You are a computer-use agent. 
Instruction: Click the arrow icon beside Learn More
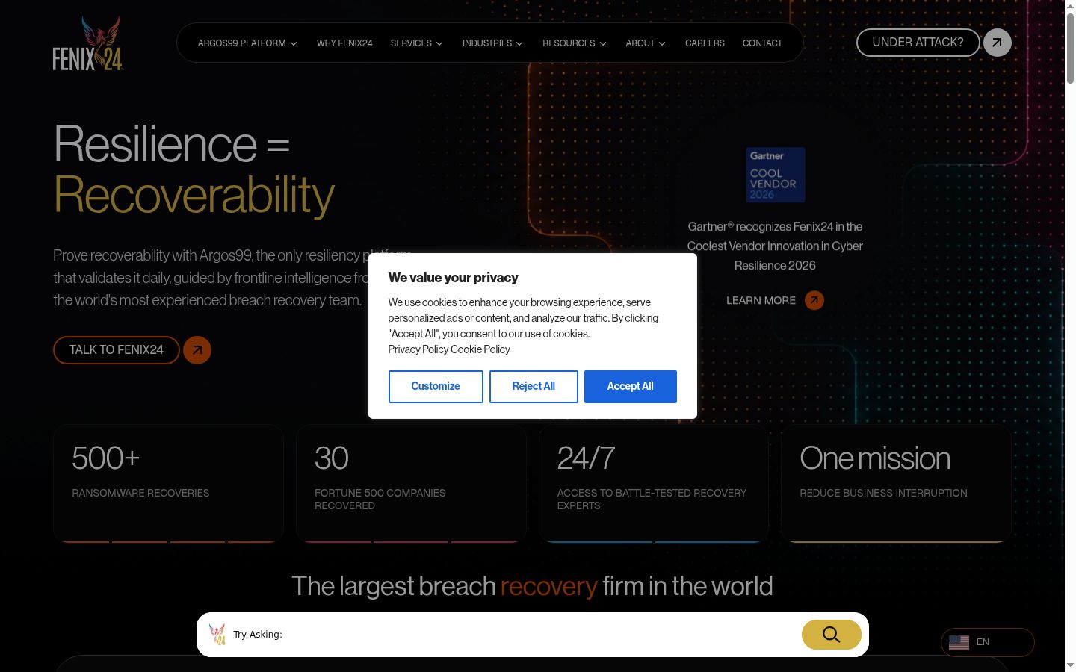(x=814, y=300)
